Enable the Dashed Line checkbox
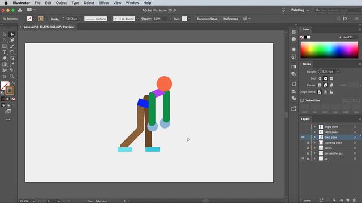362x203 pixels. click(x=302, y=100)
